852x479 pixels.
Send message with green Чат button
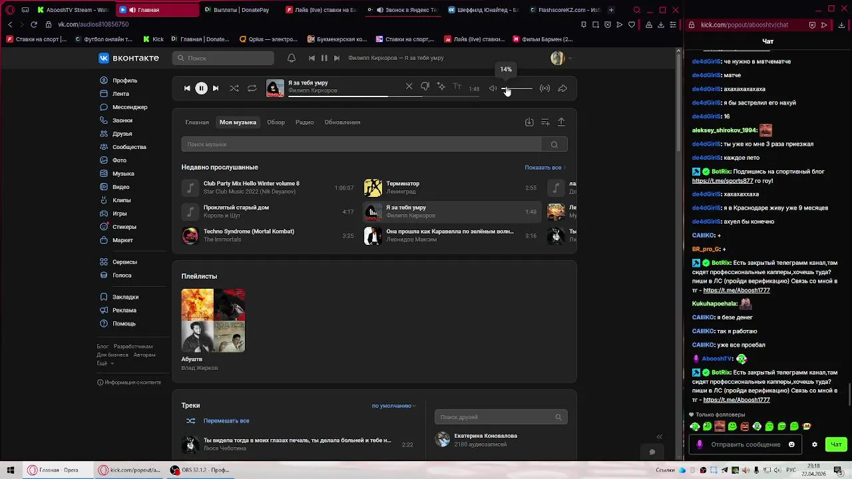836,444
